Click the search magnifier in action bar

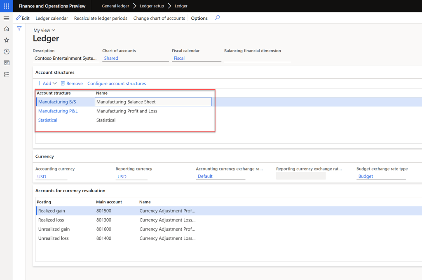(218, 18)
